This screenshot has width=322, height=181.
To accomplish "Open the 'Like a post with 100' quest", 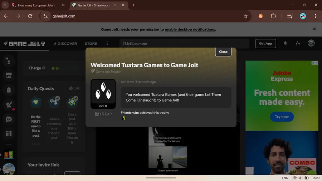I will point(72,120).
